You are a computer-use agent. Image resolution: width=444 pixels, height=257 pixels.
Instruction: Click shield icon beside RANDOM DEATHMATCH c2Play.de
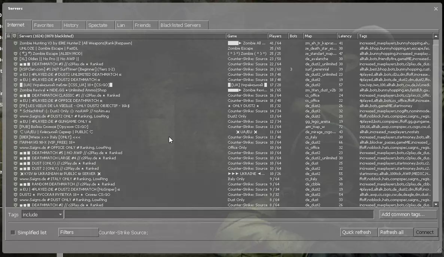16,184
